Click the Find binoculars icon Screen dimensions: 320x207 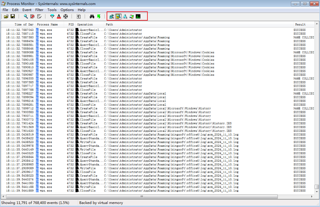click(x=92, y=16)
